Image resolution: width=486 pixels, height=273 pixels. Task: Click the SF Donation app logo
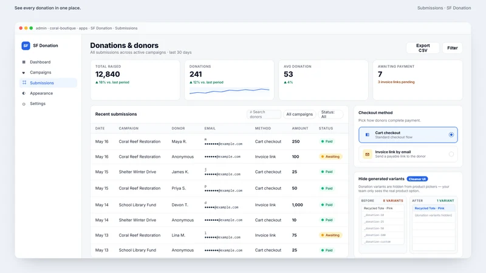tap(26, 45)
